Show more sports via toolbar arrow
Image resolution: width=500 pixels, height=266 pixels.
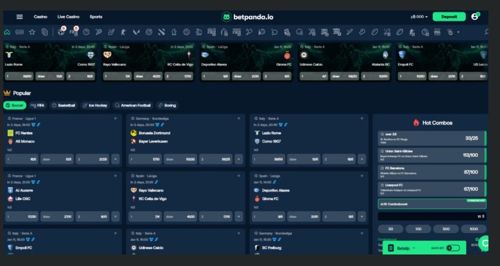(458, 32)
